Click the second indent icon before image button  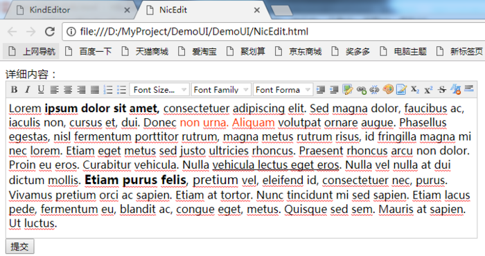334,89
